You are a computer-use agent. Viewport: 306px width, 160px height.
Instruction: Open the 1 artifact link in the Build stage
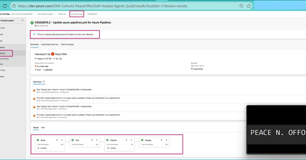point(44,148)
